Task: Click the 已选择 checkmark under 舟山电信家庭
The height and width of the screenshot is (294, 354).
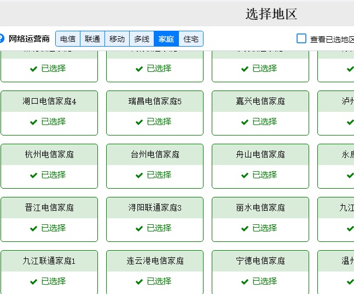Action: pos(245,176)
